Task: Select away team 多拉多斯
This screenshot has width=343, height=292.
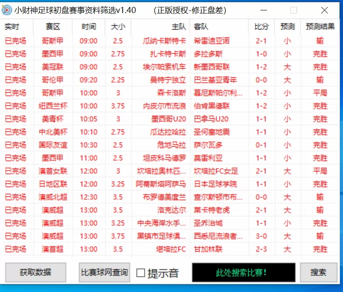Action: [208, 54]
